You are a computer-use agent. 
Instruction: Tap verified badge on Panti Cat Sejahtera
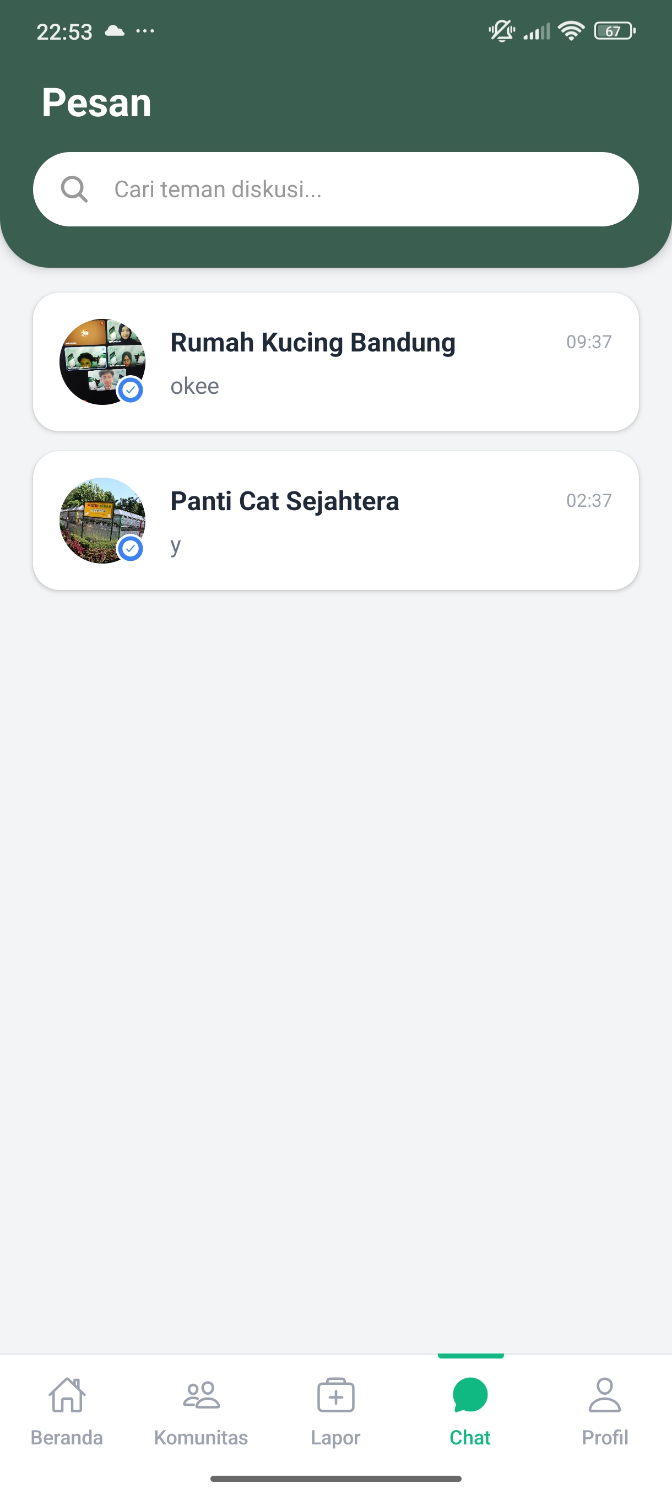point(131,548)
